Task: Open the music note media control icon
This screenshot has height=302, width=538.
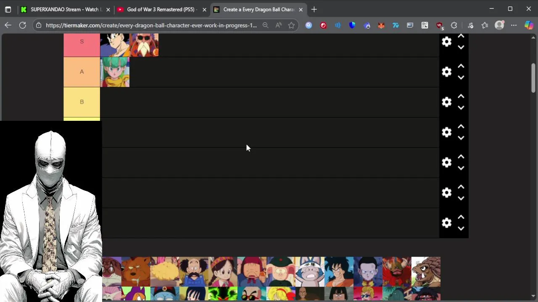Action: pyautogui.click(x=470, y=25)
